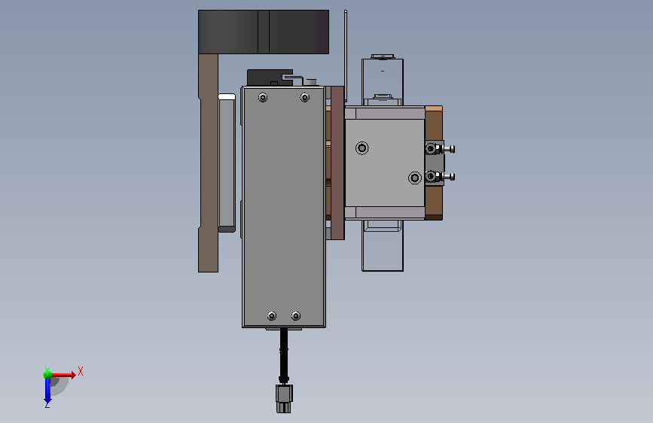
Task: Select the reddish-brown mounting plate
Action: click(337, 163)
